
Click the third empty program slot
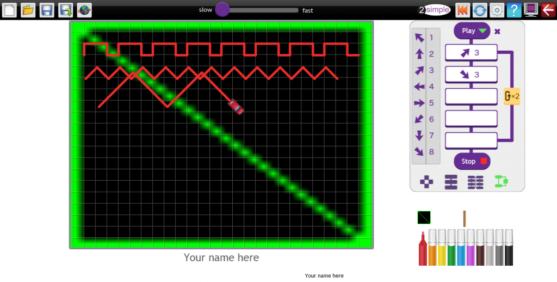(x=471, y=97)
